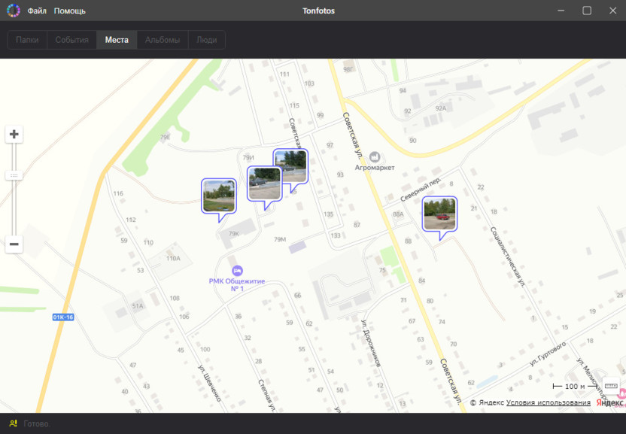Screen dimensions: 626x434
Task: Open the Файл menu
Action: [37, 11]
